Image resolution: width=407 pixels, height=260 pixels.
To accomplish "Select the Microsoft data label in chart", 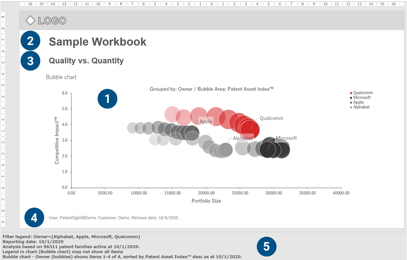I will (x=286, y=138).
